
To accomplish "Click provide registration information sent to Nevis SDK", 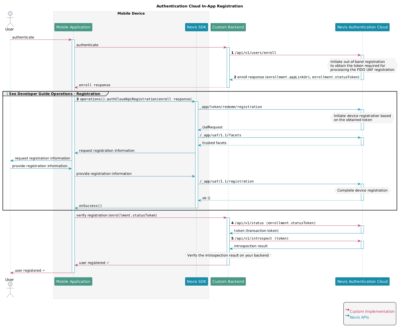I will [104, 174].
